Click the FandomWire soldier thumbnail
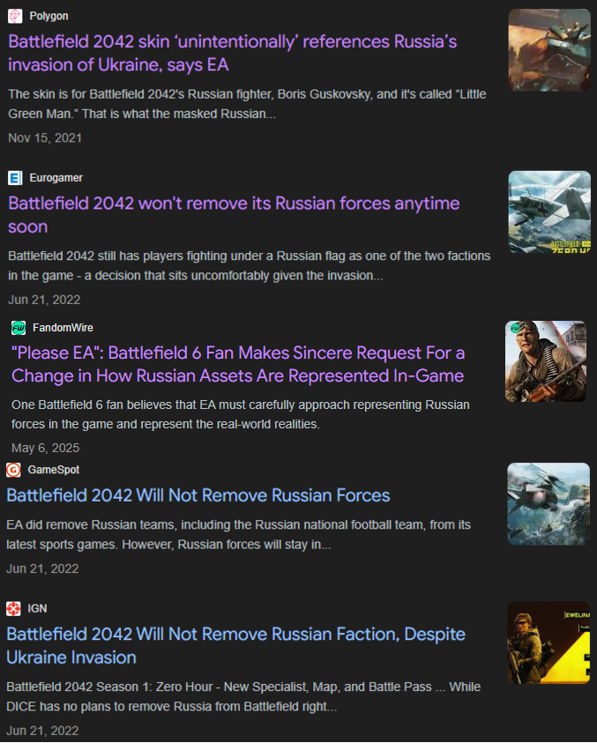The image size is (597, 743). point(546,361)
